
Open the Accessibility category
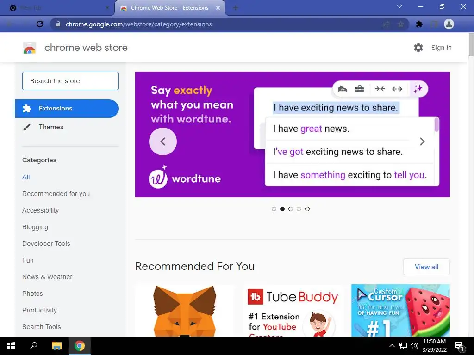[x=41, y=210]
